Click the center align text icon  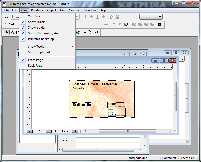[80, 24]
